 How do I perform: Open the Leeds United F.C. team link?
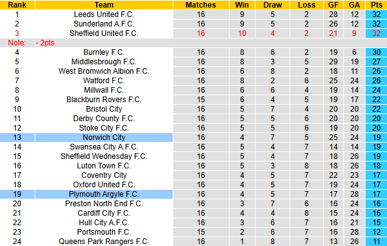point(104,15)
